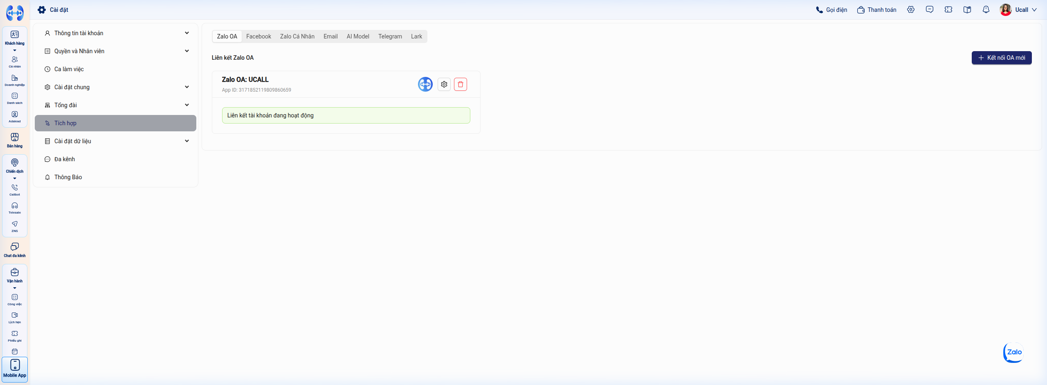
Task: Collapse the Chiến dịch sidebar arrow
Action: click(15, 178)
